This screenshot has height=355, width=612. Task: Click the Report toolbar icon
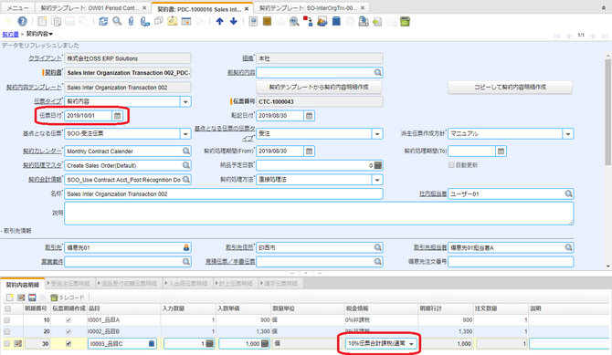click(x=253, y=22)
